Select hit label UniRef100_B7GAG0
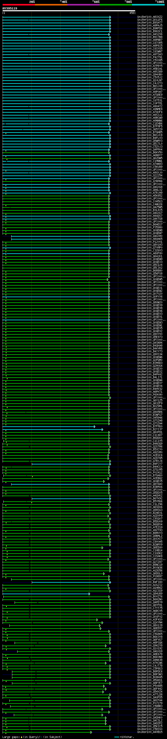167x739 pixels. click(150, 475)
